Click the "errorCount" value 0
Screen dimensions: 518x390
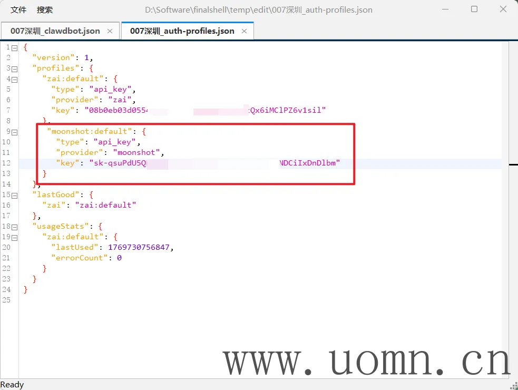tap(119, 258)
